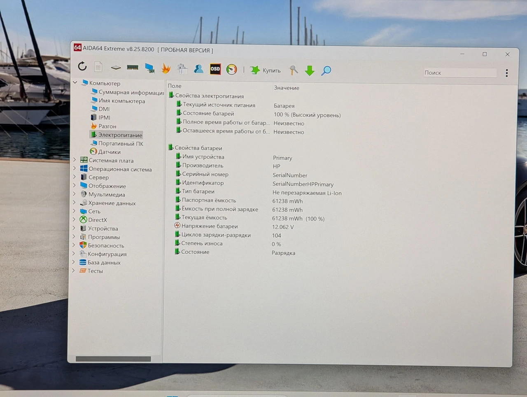
Task: Click the Тип батареи row
Action: [x=258, y=191]
